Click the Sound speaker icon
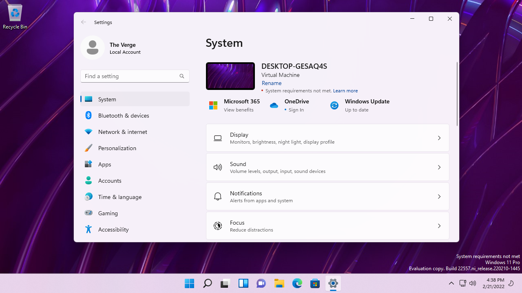The image size is (522, 293). (x=217, y=167)
